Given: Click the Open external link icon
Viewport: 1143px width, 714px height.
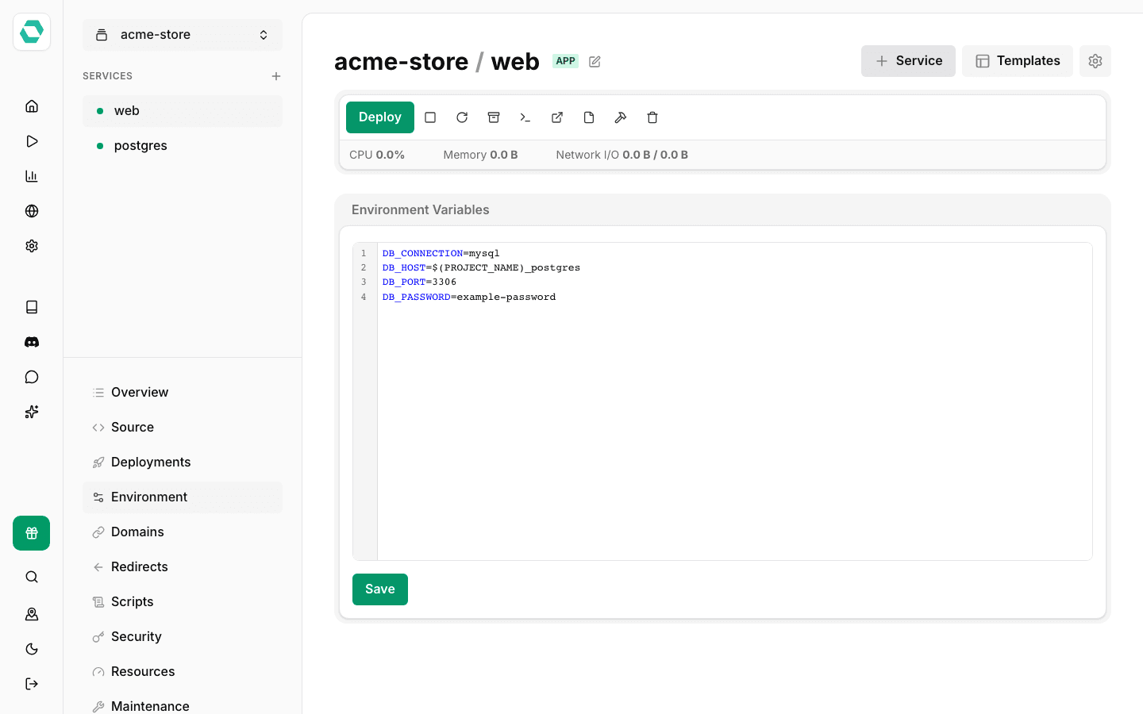Looking at the screenshot, I should 557,117.
